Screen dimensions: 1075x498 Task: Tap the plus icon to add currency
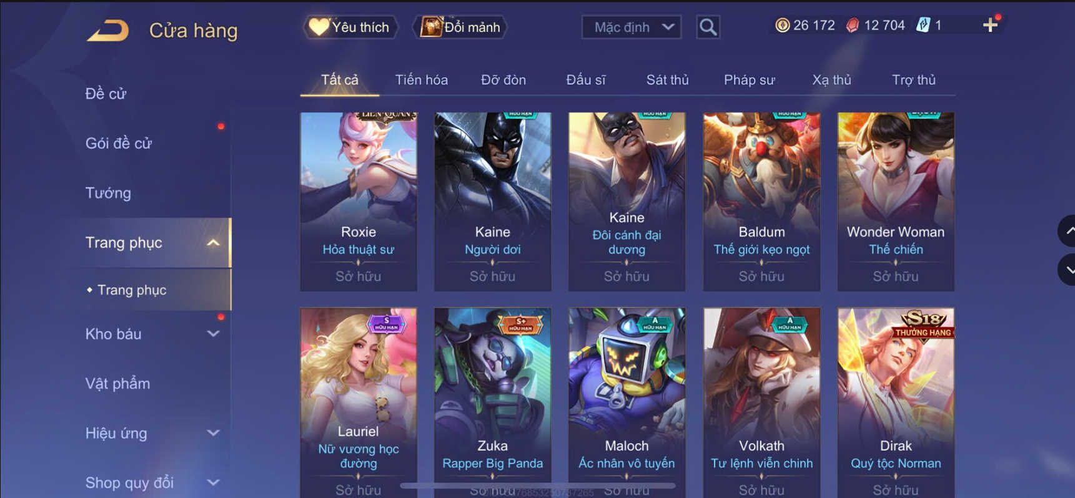(x=990, y=25)
